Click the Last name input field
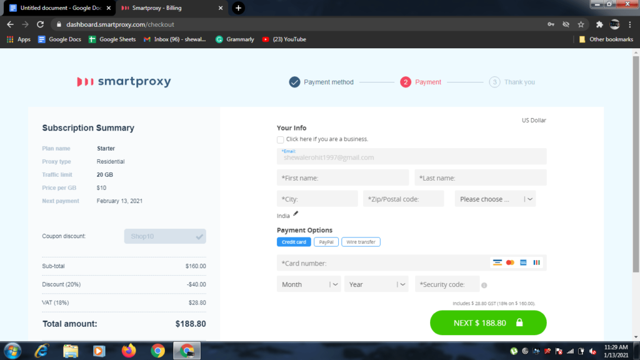The height and width of the screenshot is (360, 640). coord(481,177)
